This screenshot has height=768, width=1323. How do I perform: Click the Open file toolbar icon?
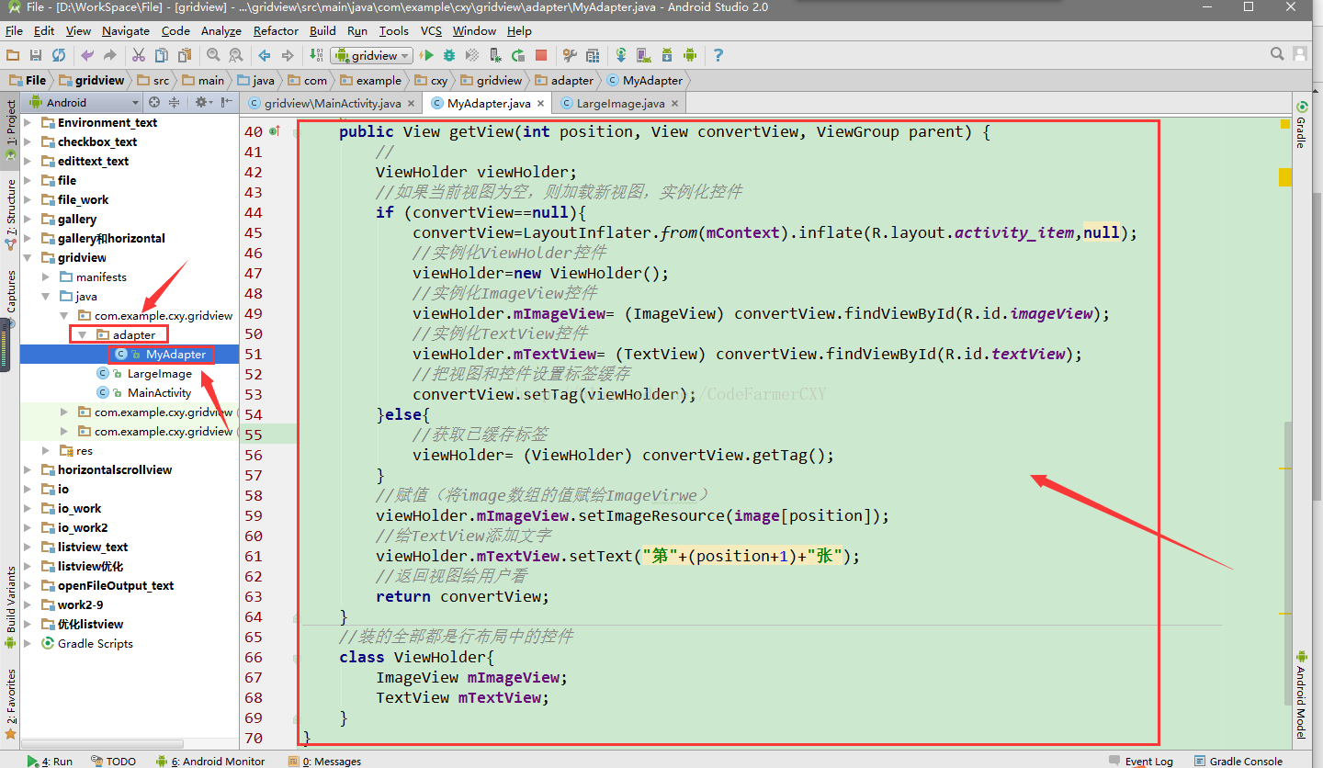[13, 55]
